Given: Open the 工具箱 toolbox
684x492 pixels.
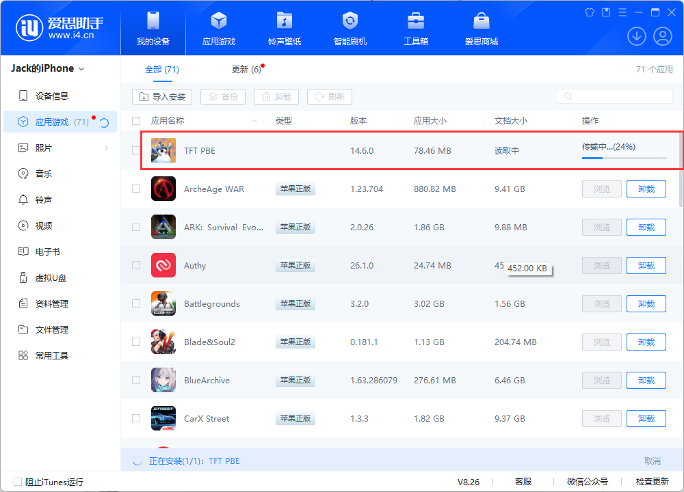Looking at the screenshot, I should [416, 28].
